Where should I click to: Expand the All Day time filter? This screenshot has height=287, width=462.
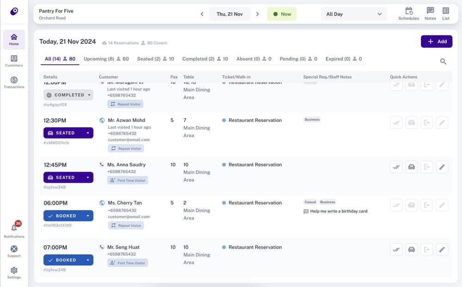(353, 14)
